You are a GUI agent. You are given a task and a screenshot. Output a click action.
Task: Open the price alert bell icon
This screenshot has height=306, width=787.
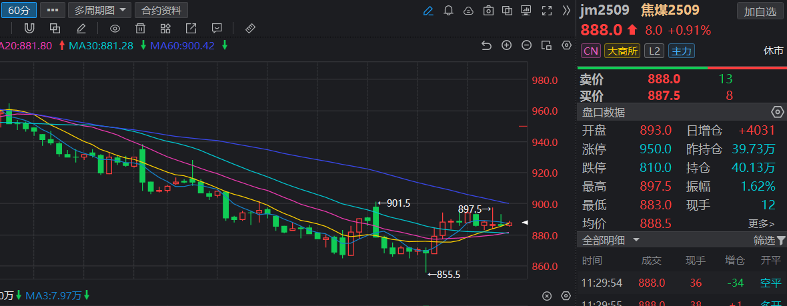pos(449,11)
